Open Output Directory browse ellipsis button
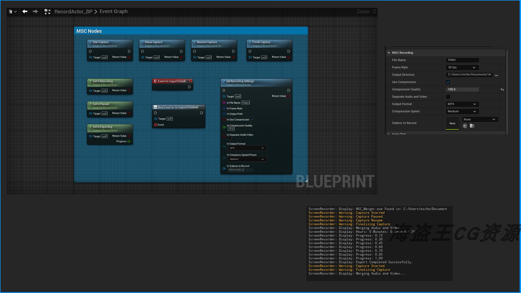Screen dimensions: 521x293 click(496, 75)
